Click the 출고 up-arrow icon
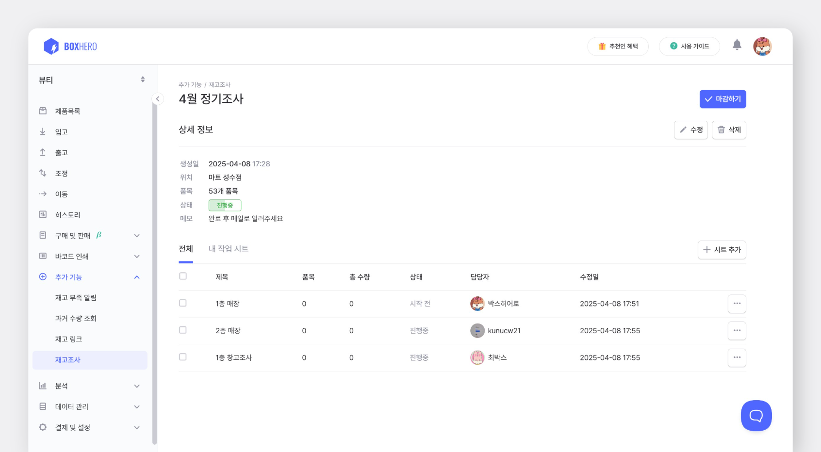The height and width of the screenshot is (452, 821). point(43,152)
